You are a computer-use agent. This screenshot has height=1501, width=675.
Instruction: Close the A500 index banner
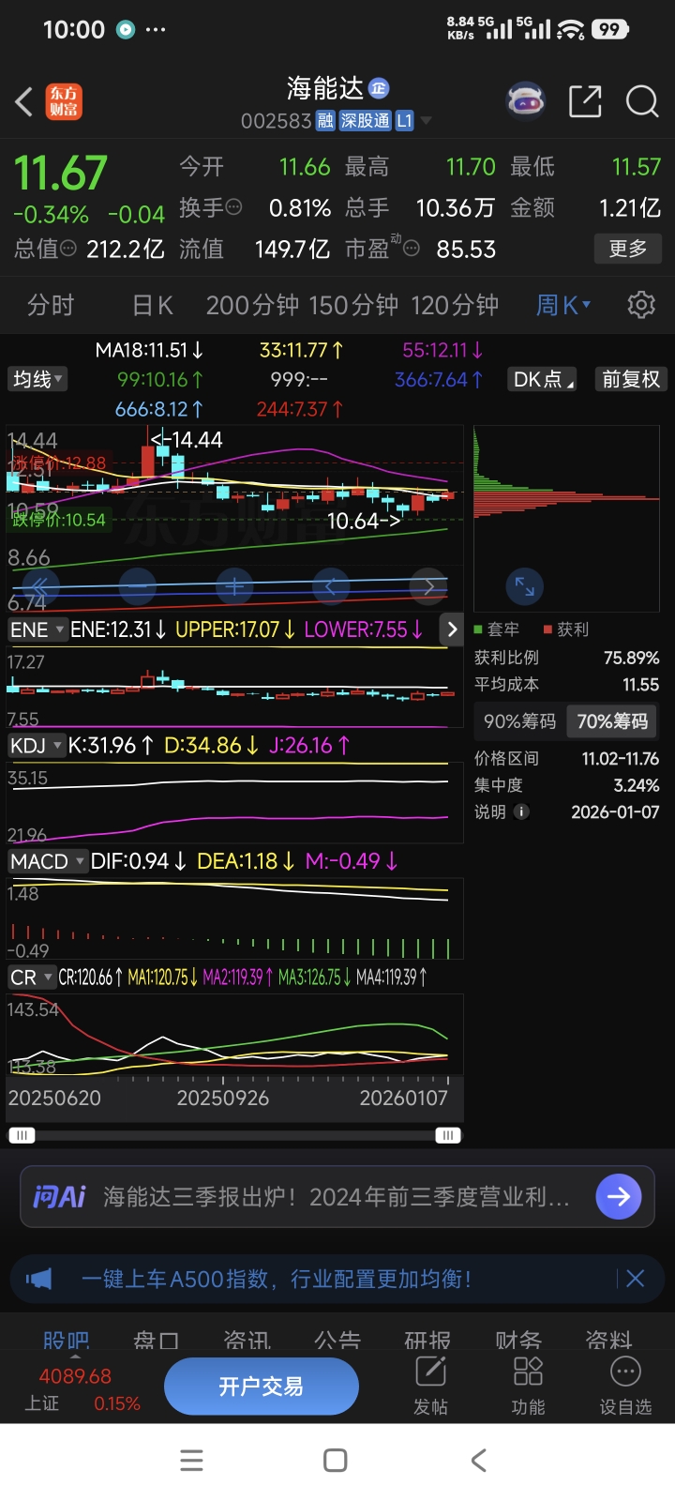click(635, 1279)
